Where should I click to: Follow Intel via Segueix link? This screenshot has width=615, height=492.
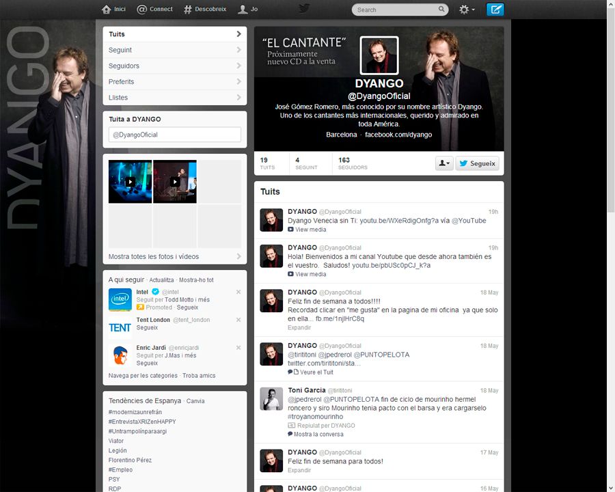point(187,307)
